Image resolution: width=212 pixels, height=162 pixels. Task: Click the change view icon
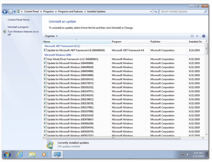(x=192, y=36)
